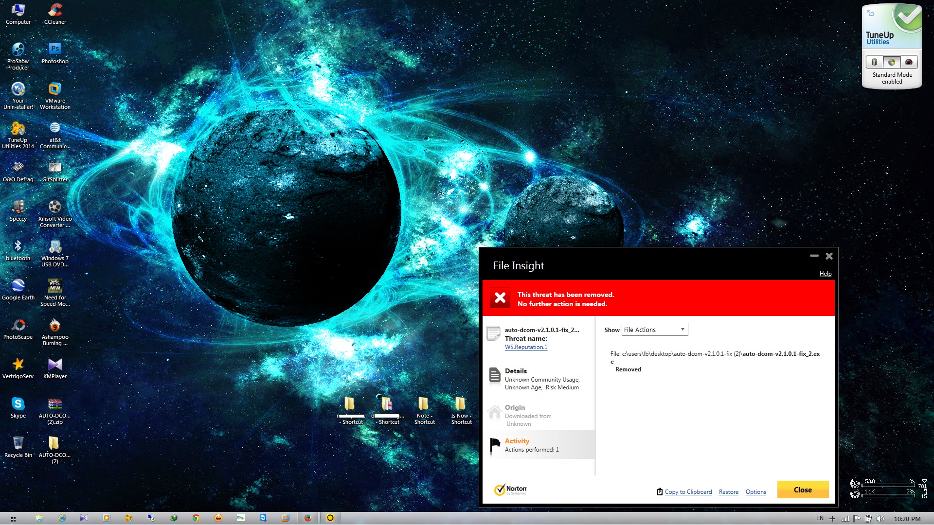Open Google Chrome from the taskbar
Image resolution: width=934 pixels, height=525 pixels.
point(196,518)
